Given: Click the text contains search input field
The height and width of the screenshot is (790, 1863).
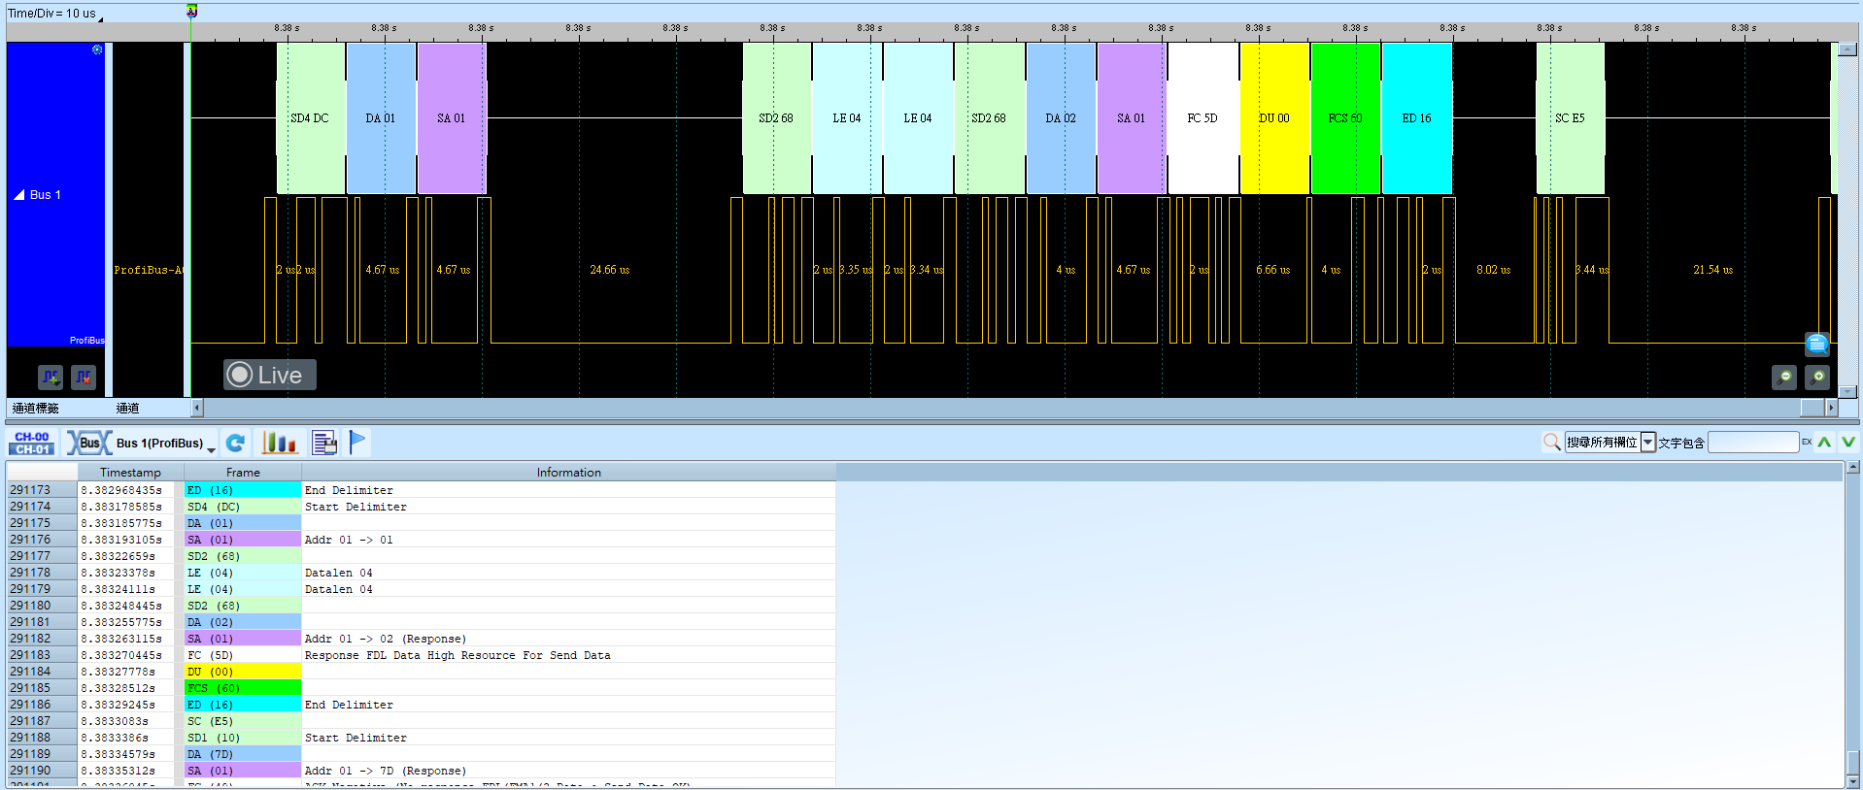Looking at the screenshot, I should coord(1753,443).
